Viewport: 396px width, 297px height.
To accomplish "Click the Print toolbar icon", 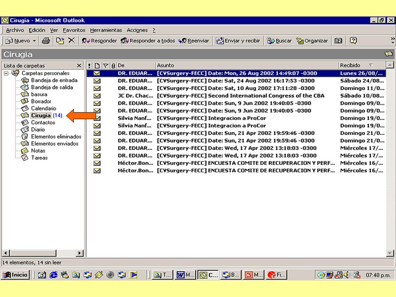I will coord(46,41).
